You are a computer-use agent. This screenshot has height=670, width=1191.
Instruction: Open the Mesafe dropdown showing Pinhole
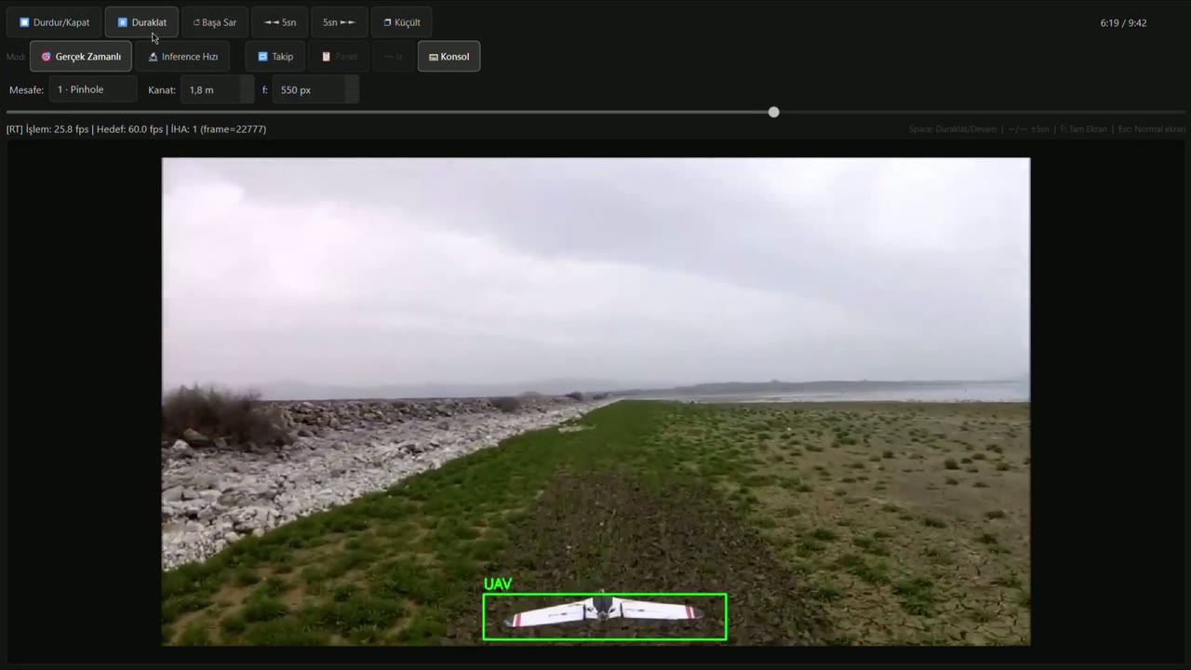pyautogui.click(x=93, y=90)
